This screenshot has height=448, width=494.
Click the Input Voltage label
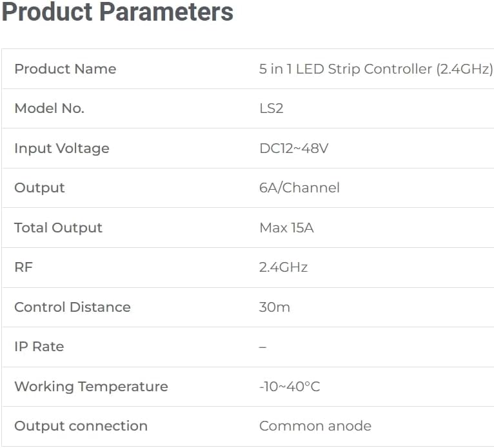tap(62, 148)
